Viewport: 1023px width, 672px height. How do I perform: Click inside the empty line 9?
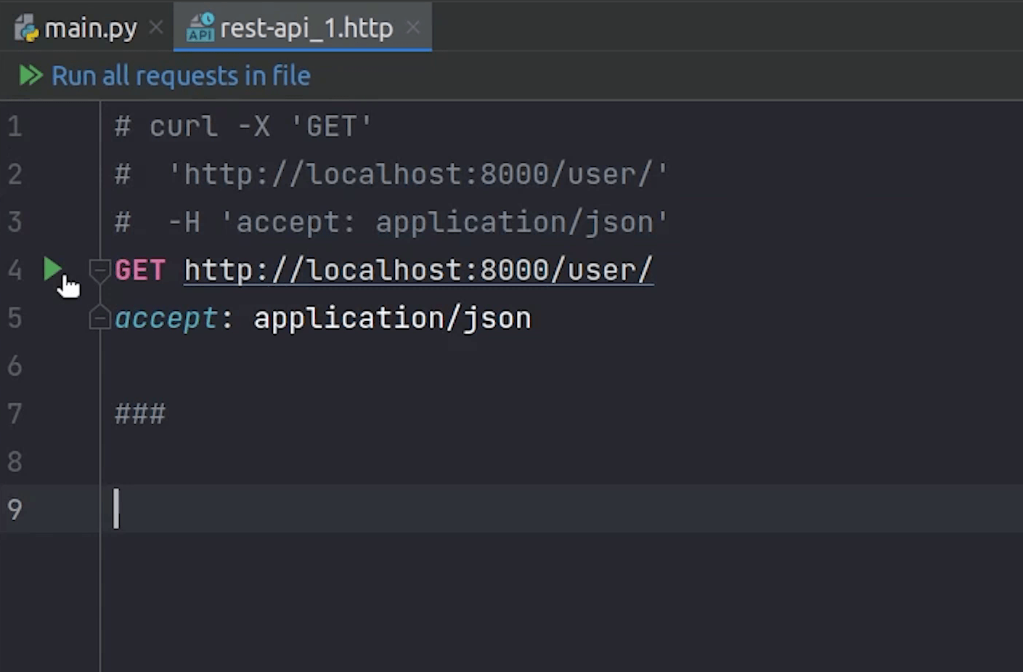(218, 509)
